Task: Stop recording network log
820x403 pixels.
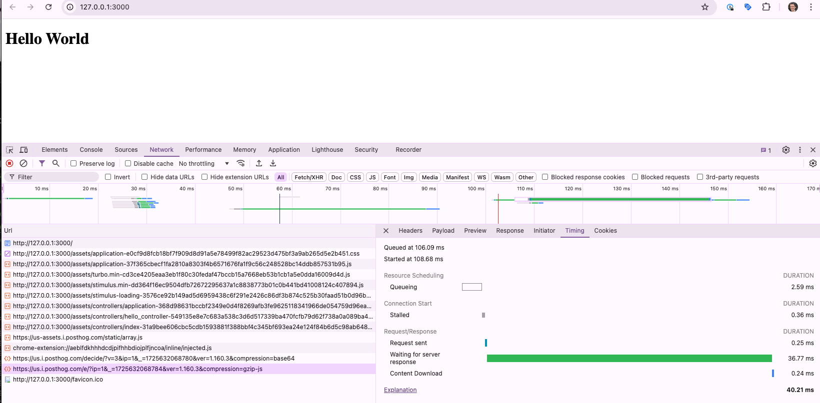Action: [9, 163]
